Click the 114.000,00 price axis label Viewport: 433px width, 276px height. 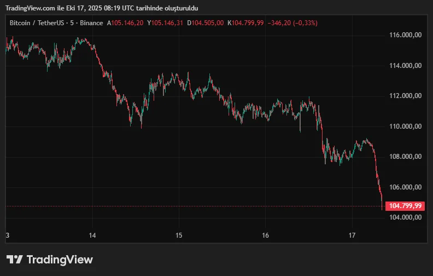pos(406,65)
